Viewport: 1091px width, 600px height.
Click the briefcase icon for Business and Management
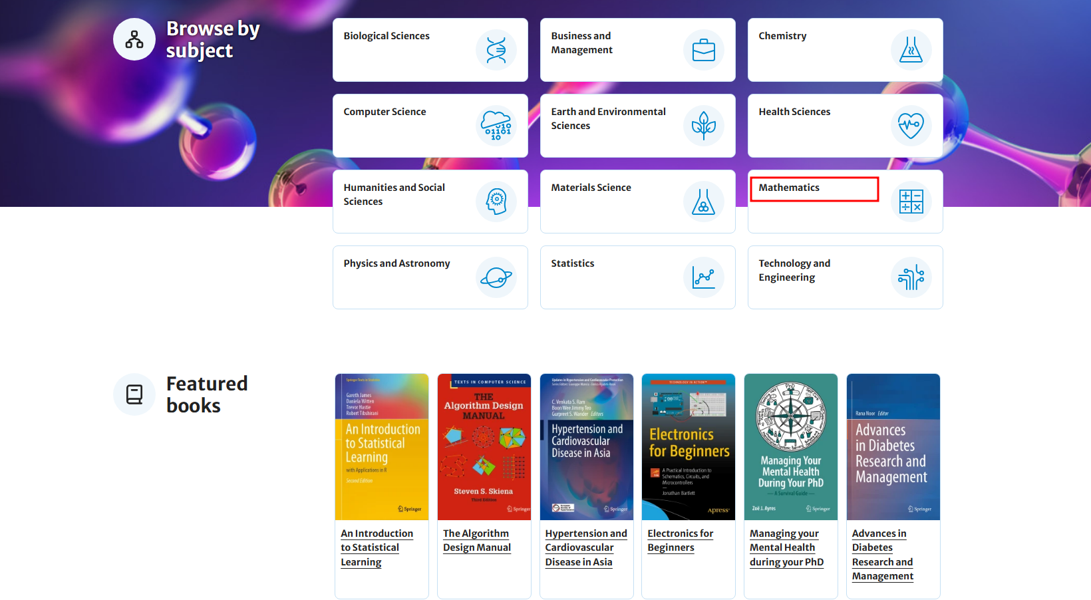pos(703,50)
